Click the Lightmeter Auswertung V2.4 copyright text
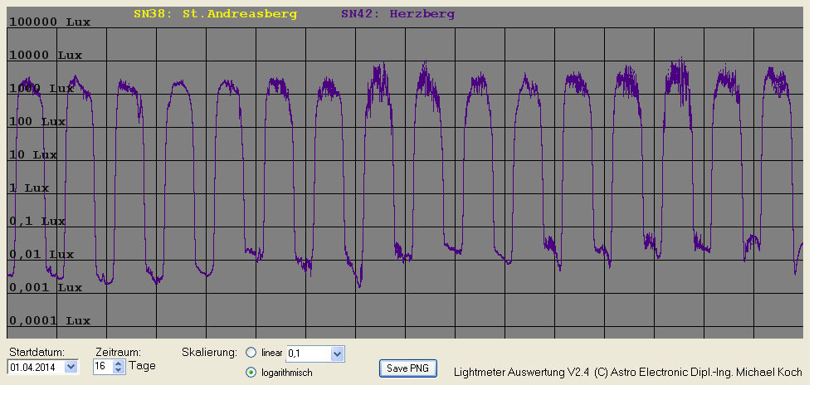Screen dimensions: 814x395 coord(627,372)
